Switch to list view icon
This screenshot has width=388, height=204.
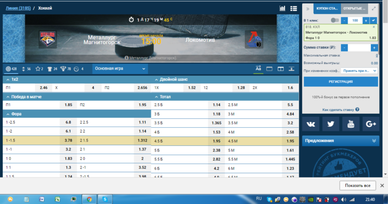[x=294, y=8]
